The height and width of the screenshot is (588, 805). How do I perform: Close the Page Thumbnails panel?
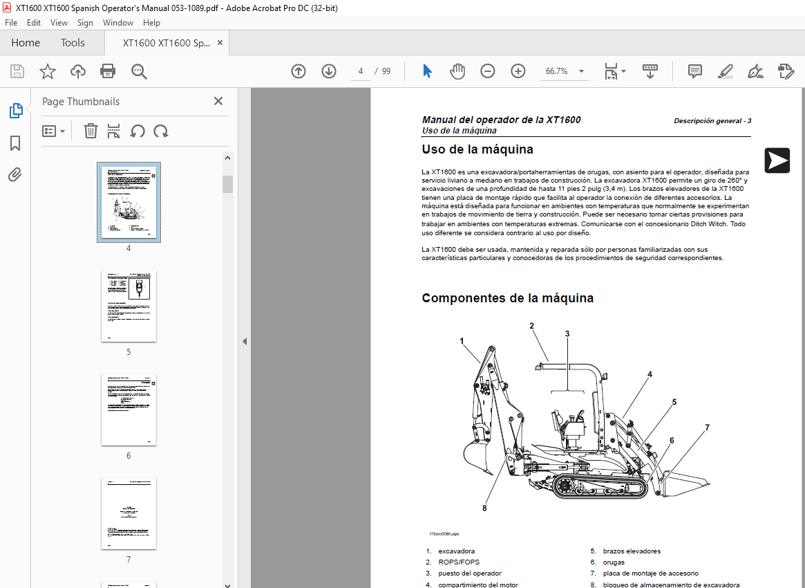point(218,101)
